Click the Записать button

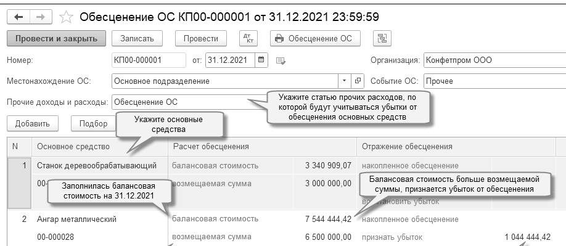(x=137, y=39)
